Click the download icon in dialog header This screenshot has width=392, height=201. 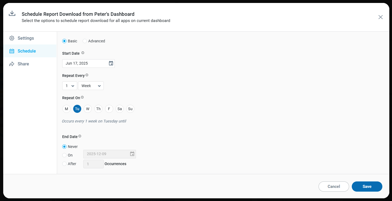click(12, 14)
